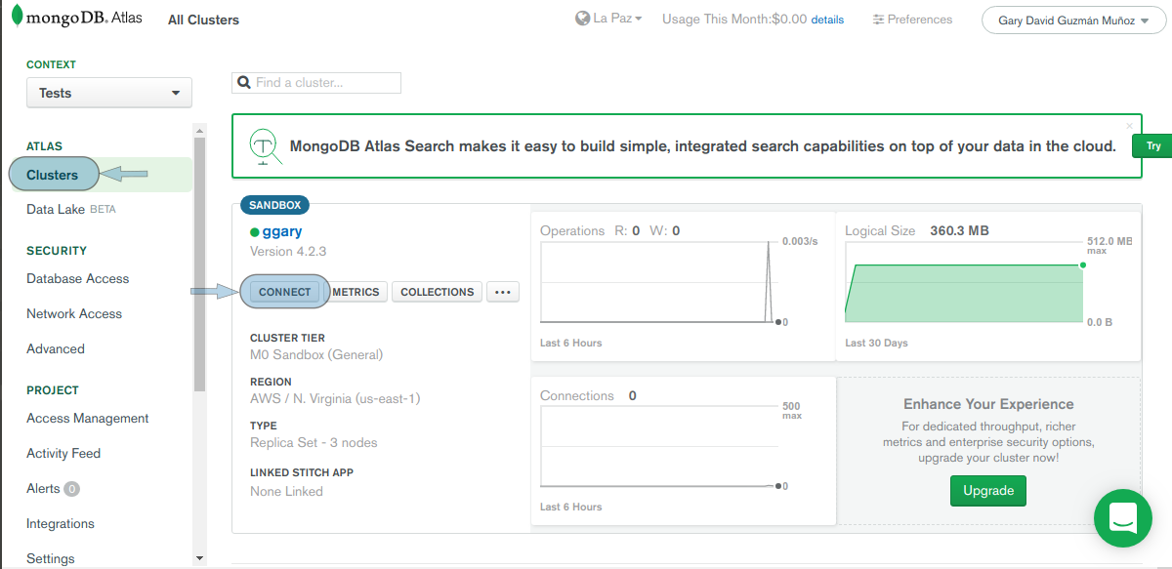Select Clusters in the sidebar
Screen dimensions: 1172x569
tap(53, 176)
